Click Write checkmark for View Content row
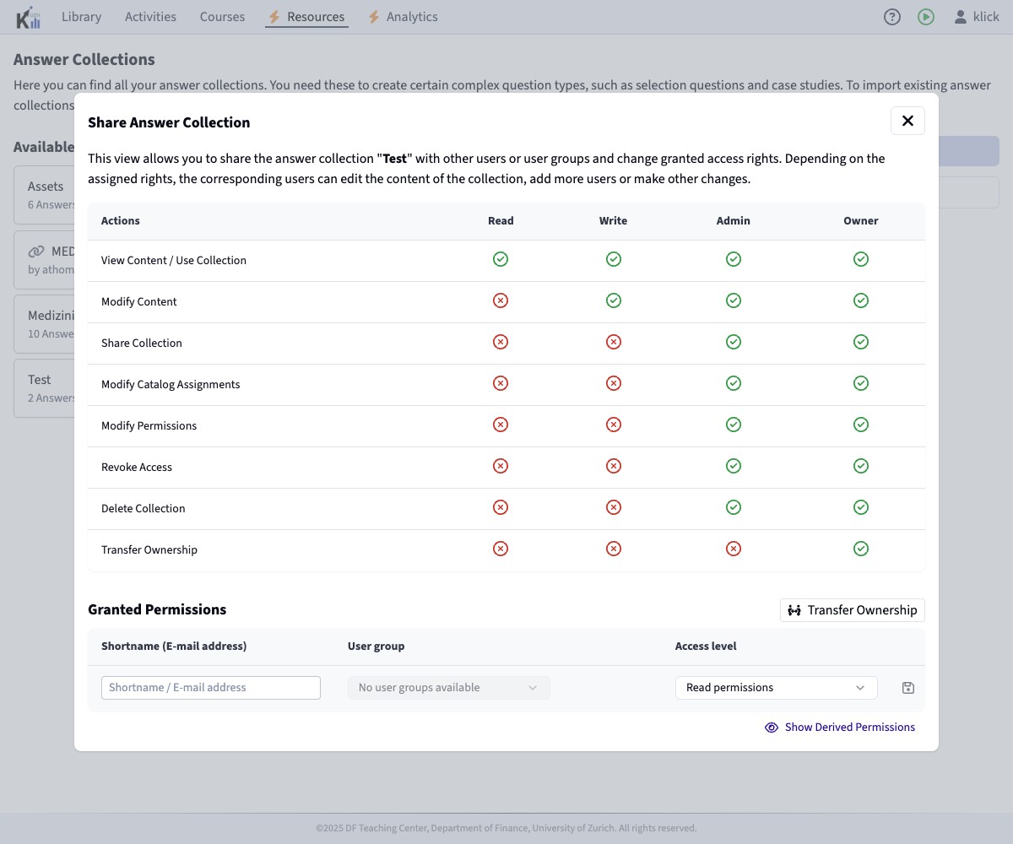This screenshot has height=844, width=1013. [614, 259]
